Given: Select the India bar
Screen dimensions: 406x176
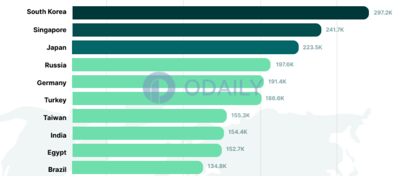Looking at the screenshot, I should [x=148, y=133].
